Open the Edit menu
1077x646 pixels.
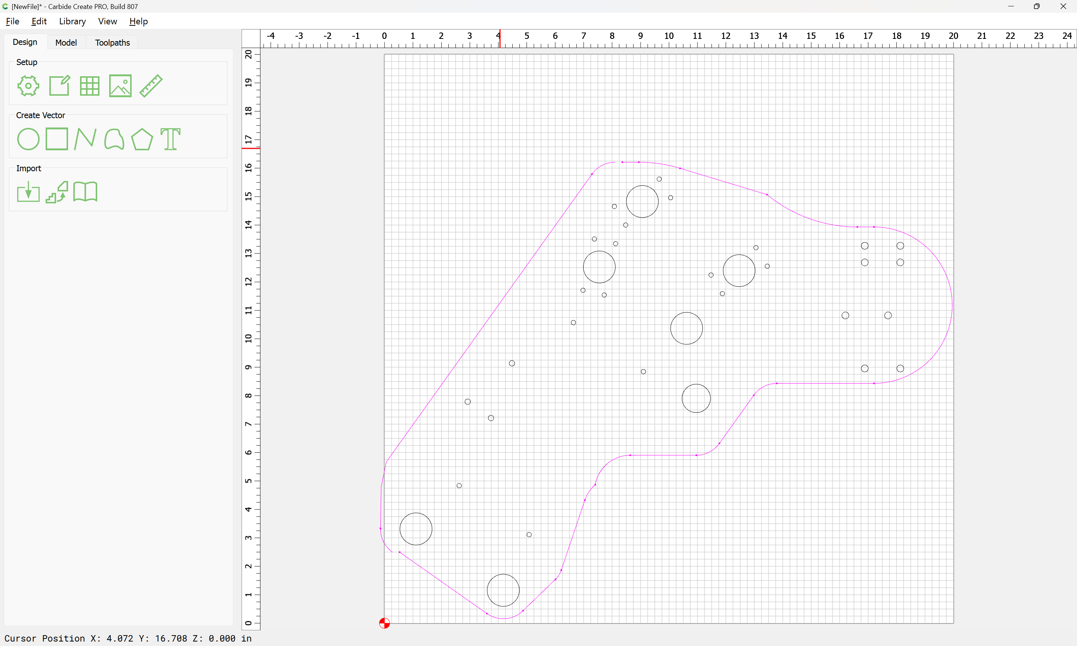pos(39,21)
